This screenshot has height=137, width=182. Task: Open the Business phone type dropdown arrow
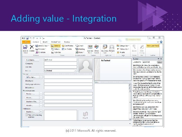(x=41, y=94)
